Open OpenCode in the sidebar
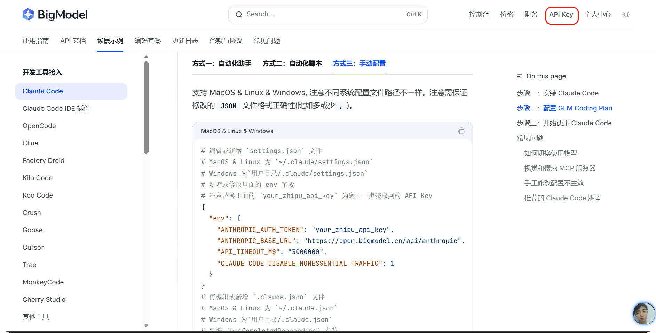This screenshot has height=333, width=656. point(39,126)
